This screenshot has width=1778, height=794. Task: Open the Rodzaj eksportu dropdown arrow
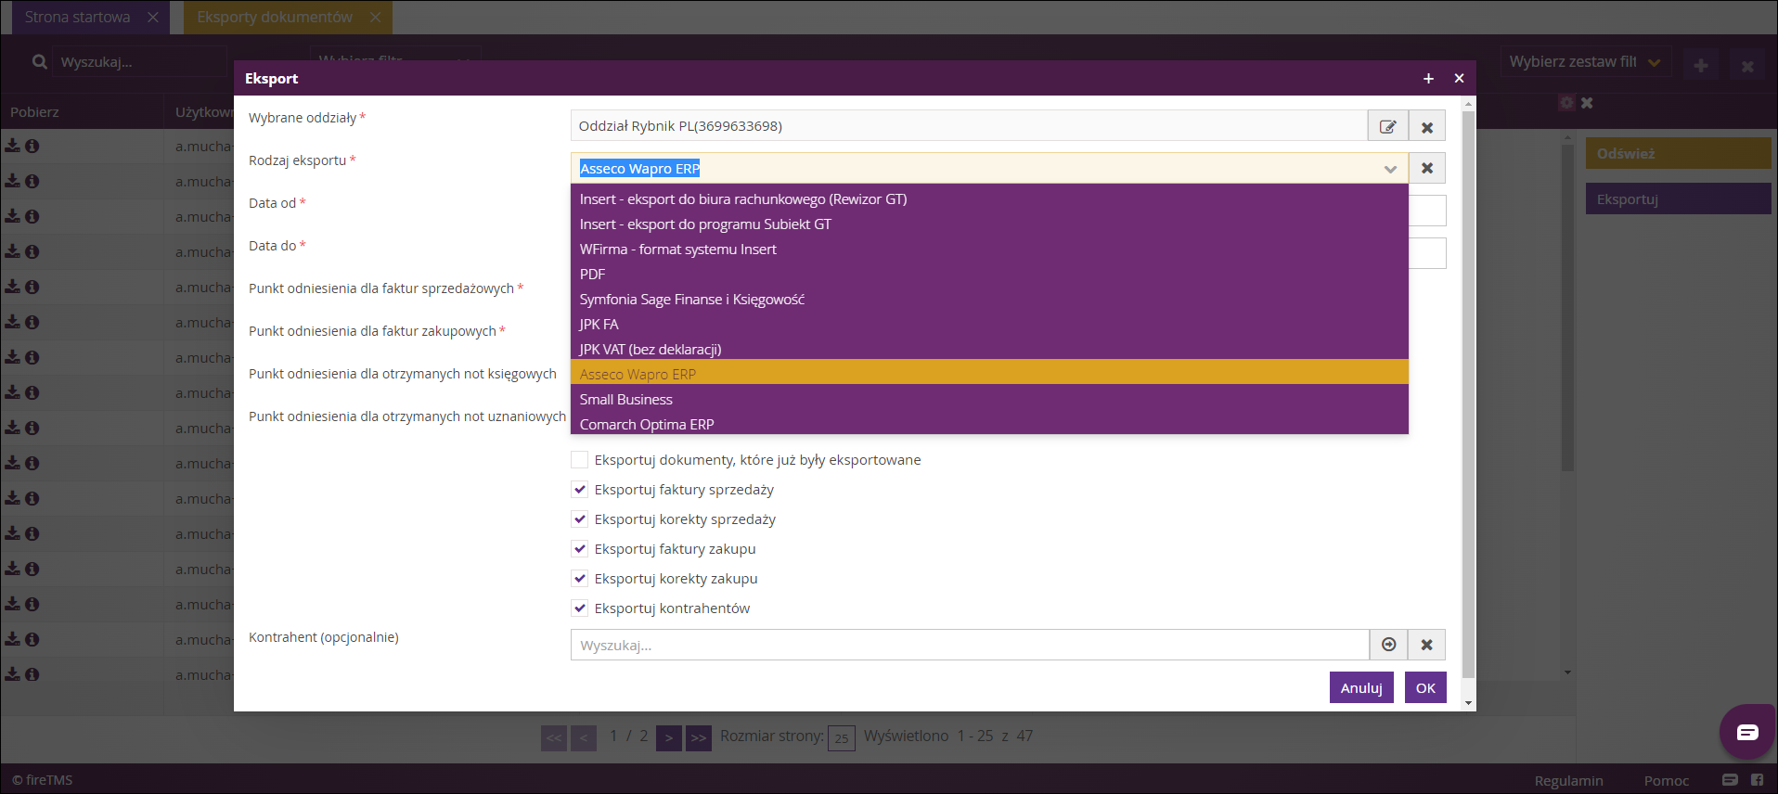[1390, 169]
